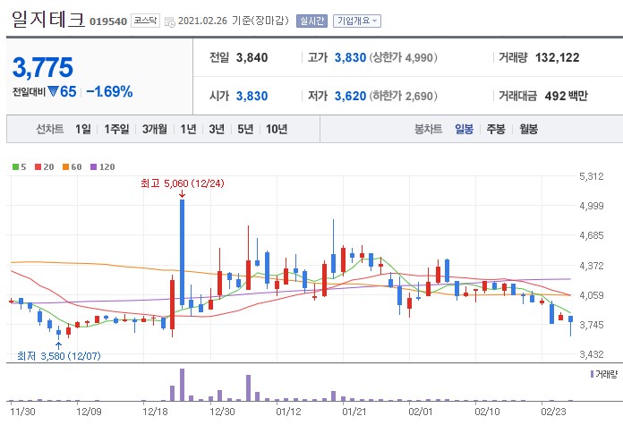Click the green 5-day moving average swatch

pos(15,167)
